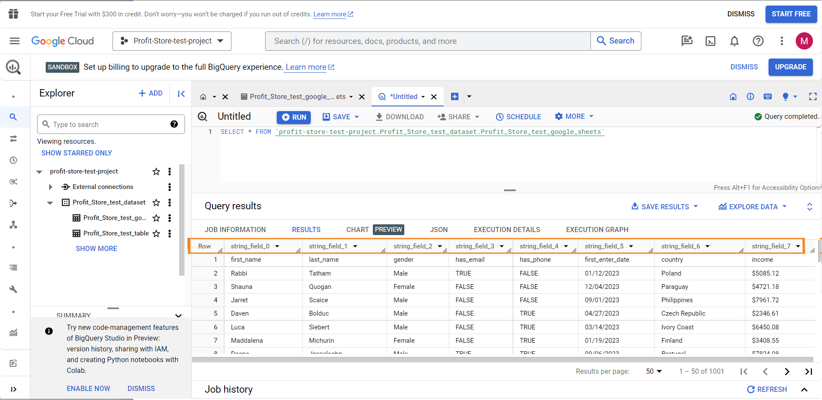Open notifications bell icon

(x=734, y=41)
